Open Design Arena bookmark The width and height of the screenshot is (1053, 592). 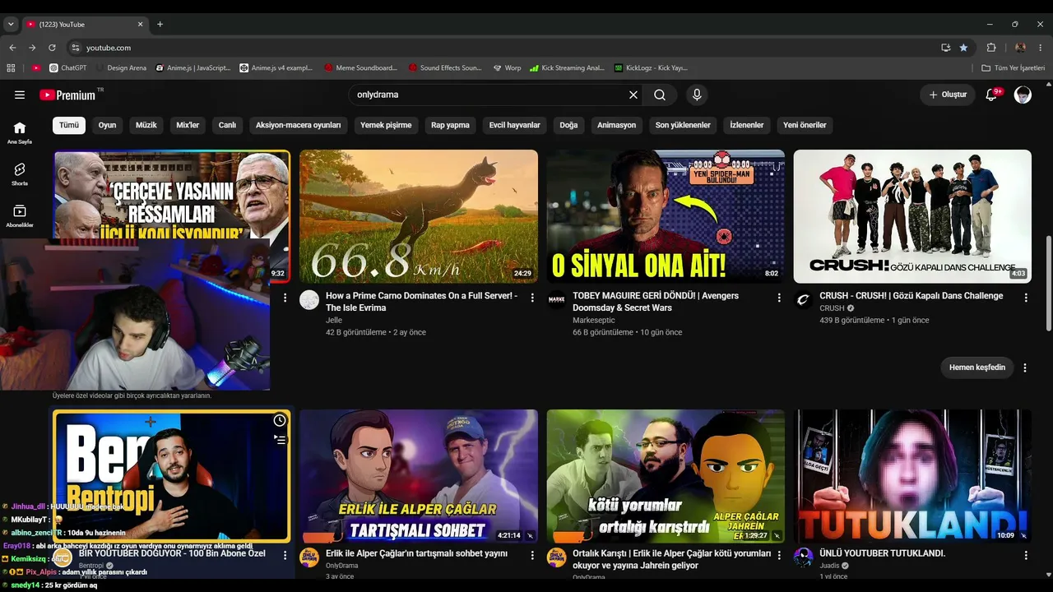[121, 68]
